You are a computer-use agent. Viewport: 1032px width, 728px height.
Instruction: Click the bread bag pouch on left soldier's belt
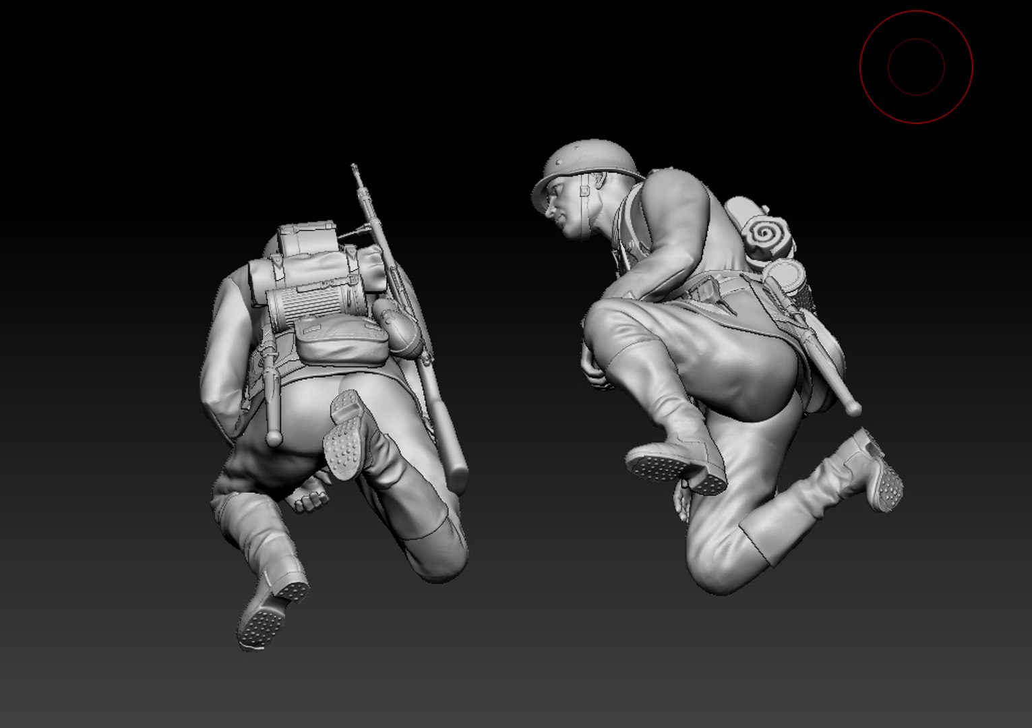(x=341, y=340)
